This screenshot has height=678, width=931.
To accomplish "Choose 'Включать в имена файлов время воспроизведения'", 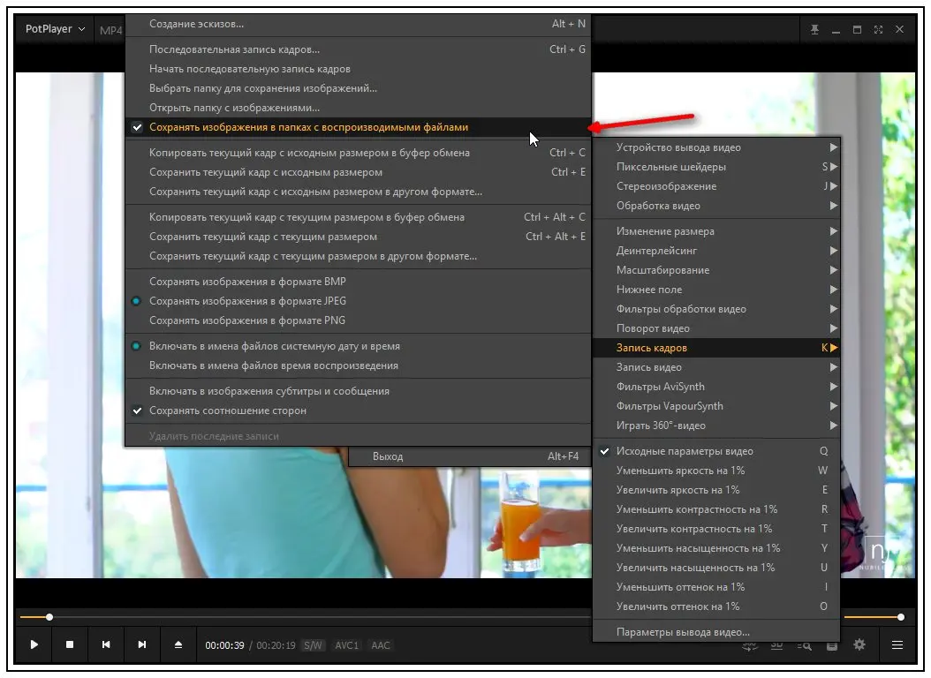I will coord(273,365).
